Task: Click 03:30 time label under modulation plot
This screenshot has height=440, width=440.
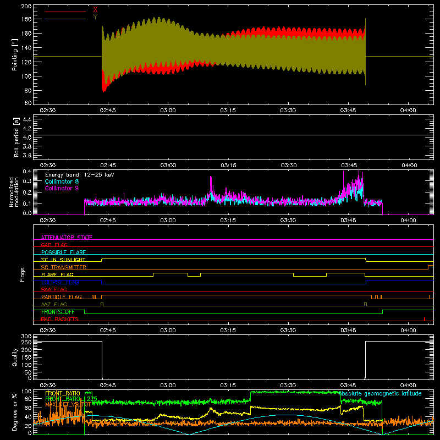Action: (x=288, y=221)
